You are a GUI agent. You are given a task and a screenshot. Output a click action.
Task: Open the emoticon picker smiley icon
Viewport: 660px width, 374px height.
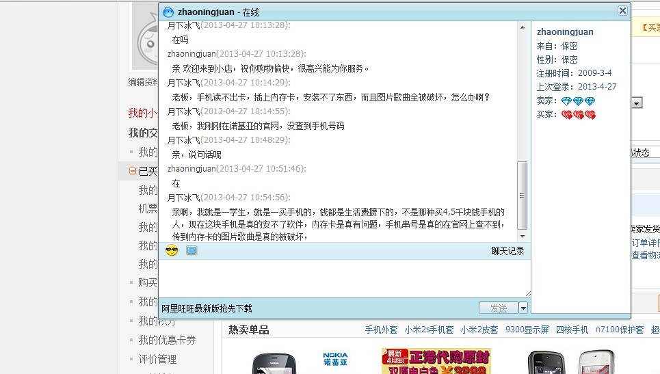(172, 251)
